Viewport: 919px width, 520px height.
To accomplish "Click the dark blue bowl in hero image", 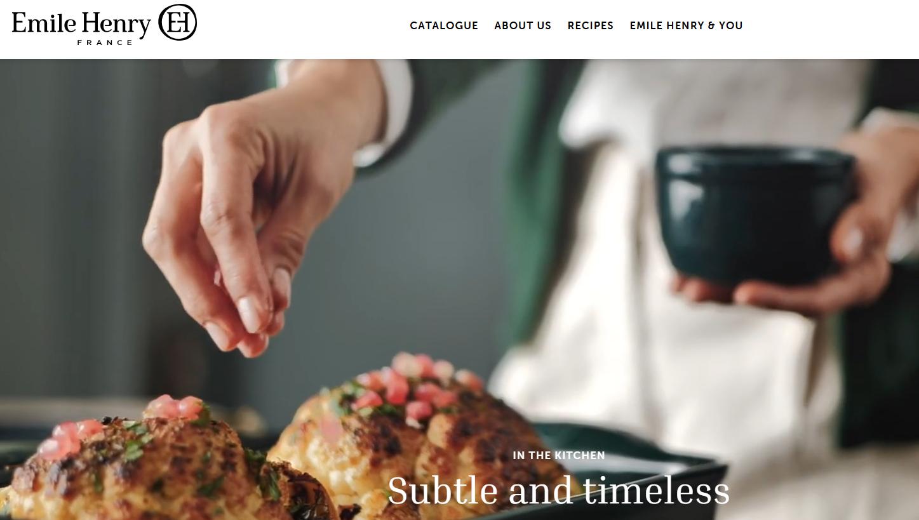I will (756, 213).
